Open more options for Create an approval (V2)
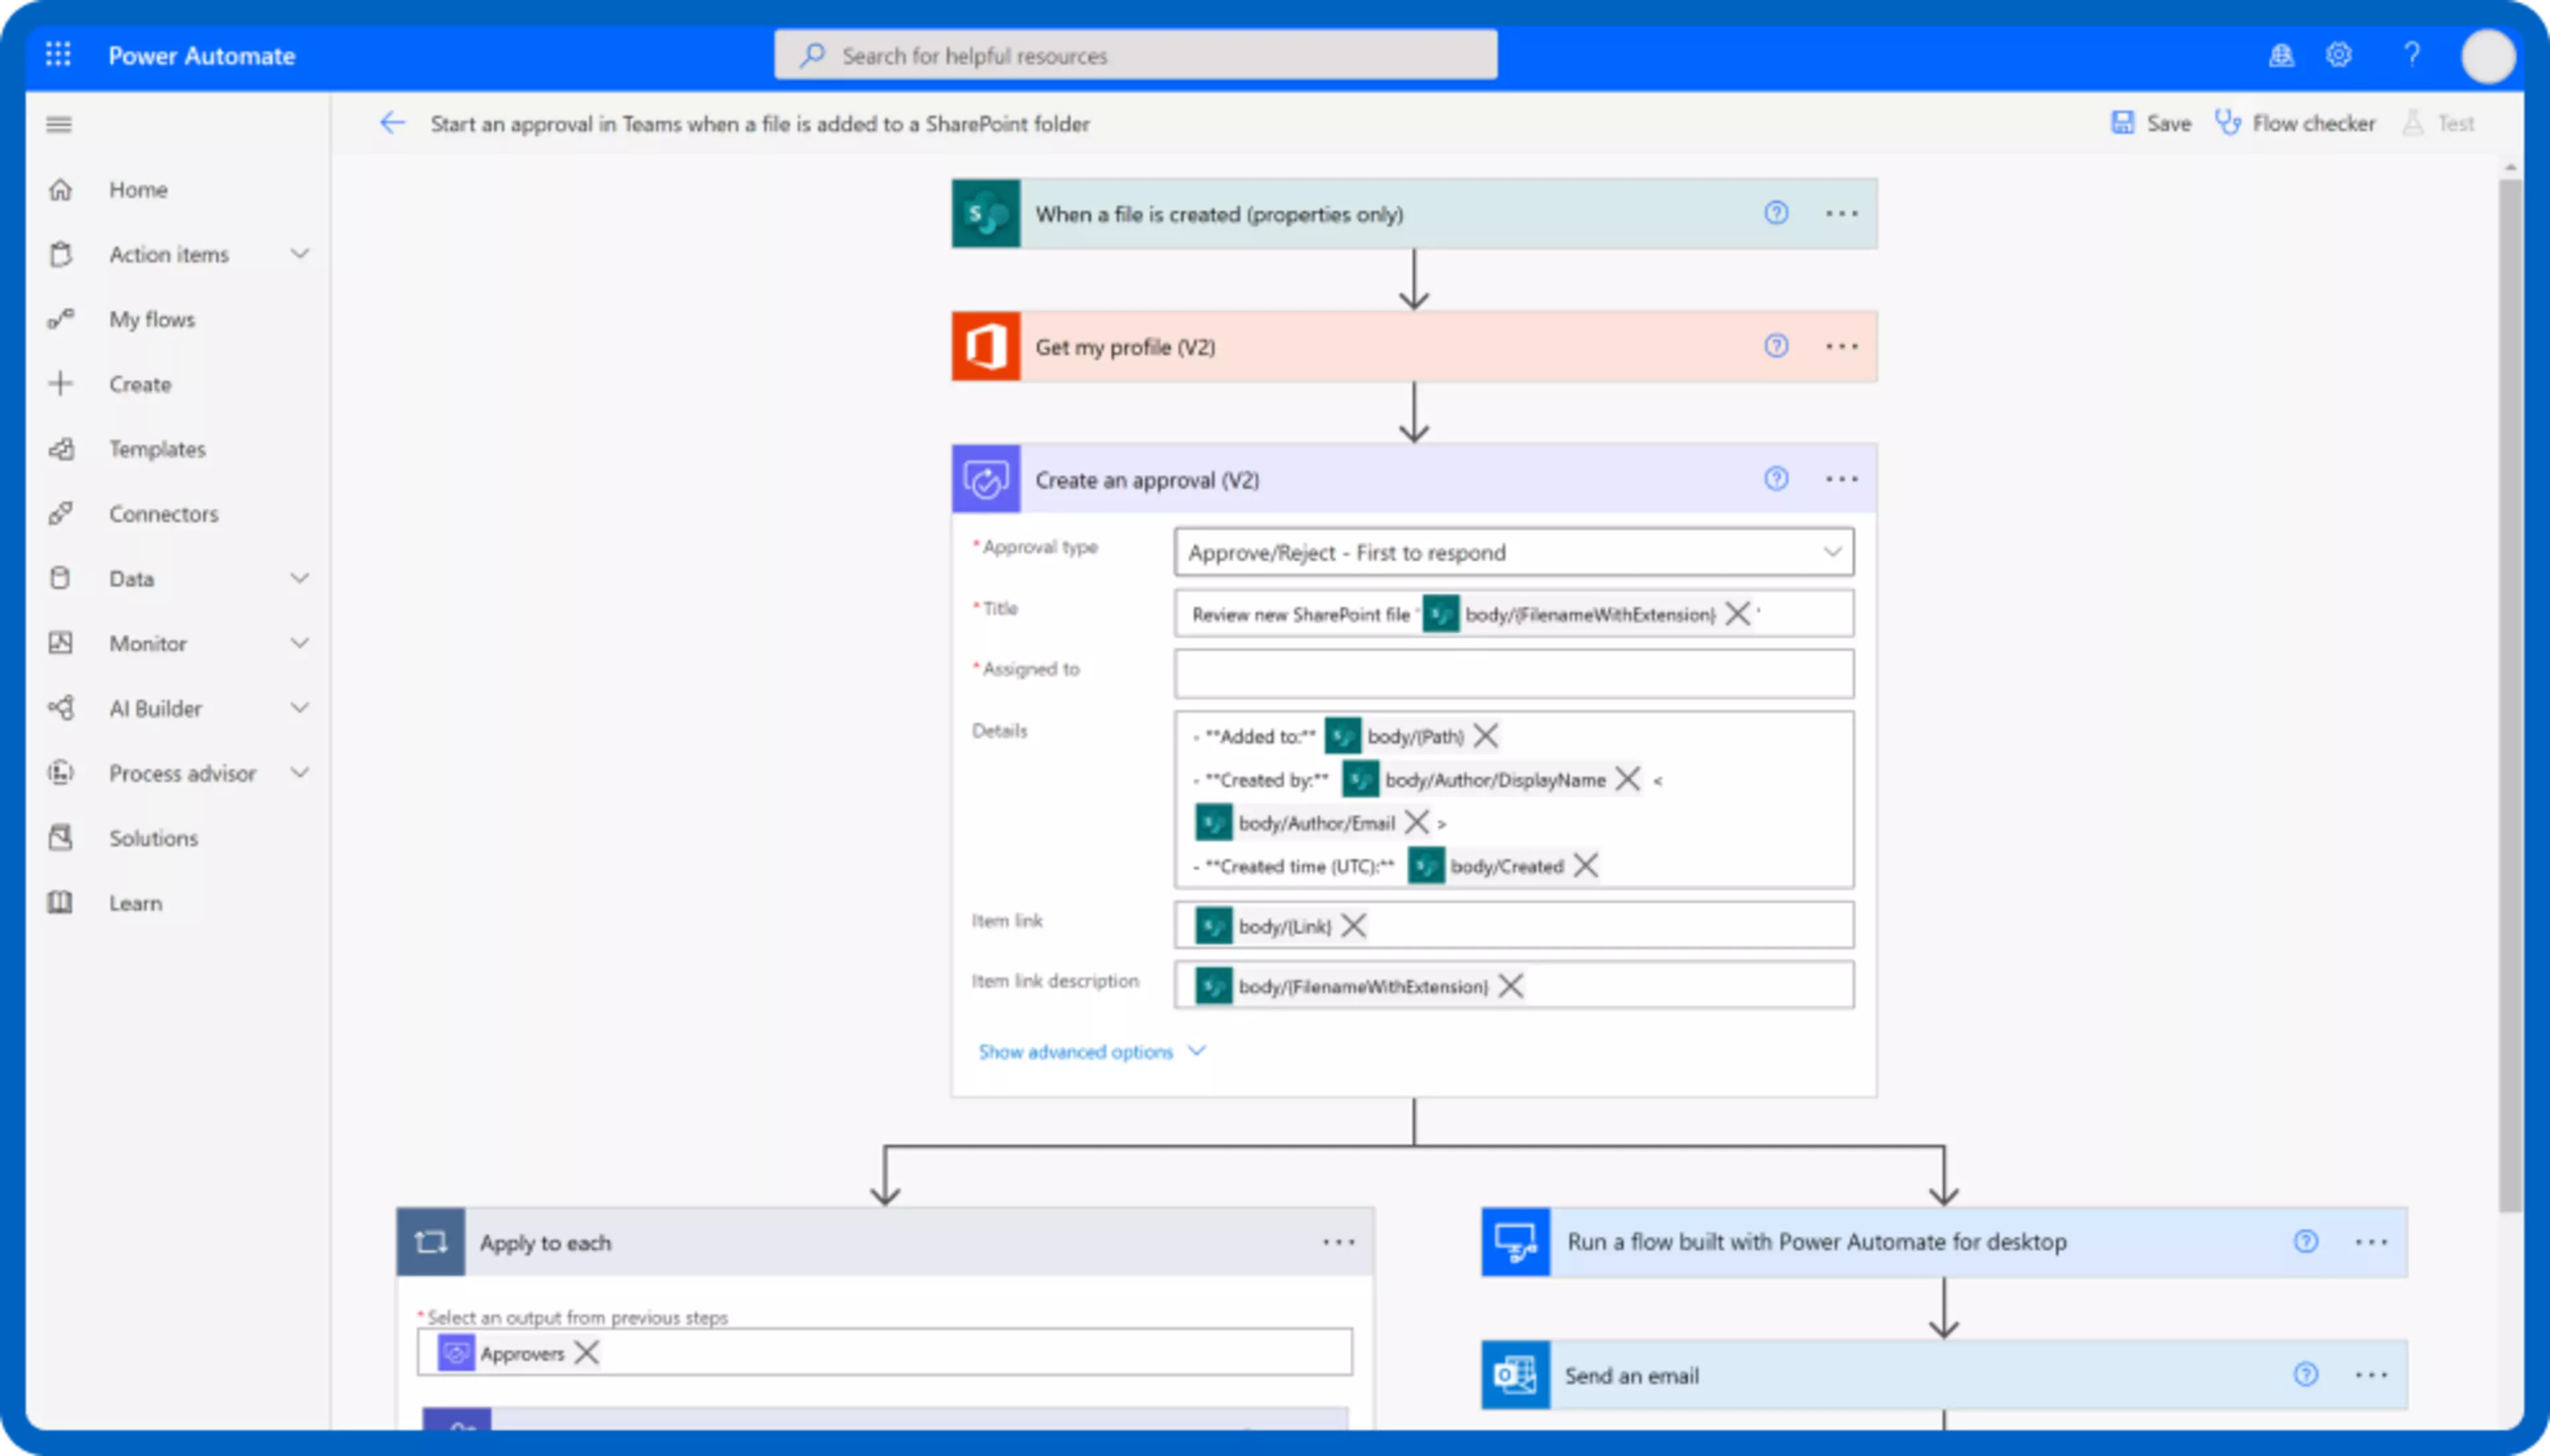This screenshot has width=2550, height=1456. coord(1842,479)
